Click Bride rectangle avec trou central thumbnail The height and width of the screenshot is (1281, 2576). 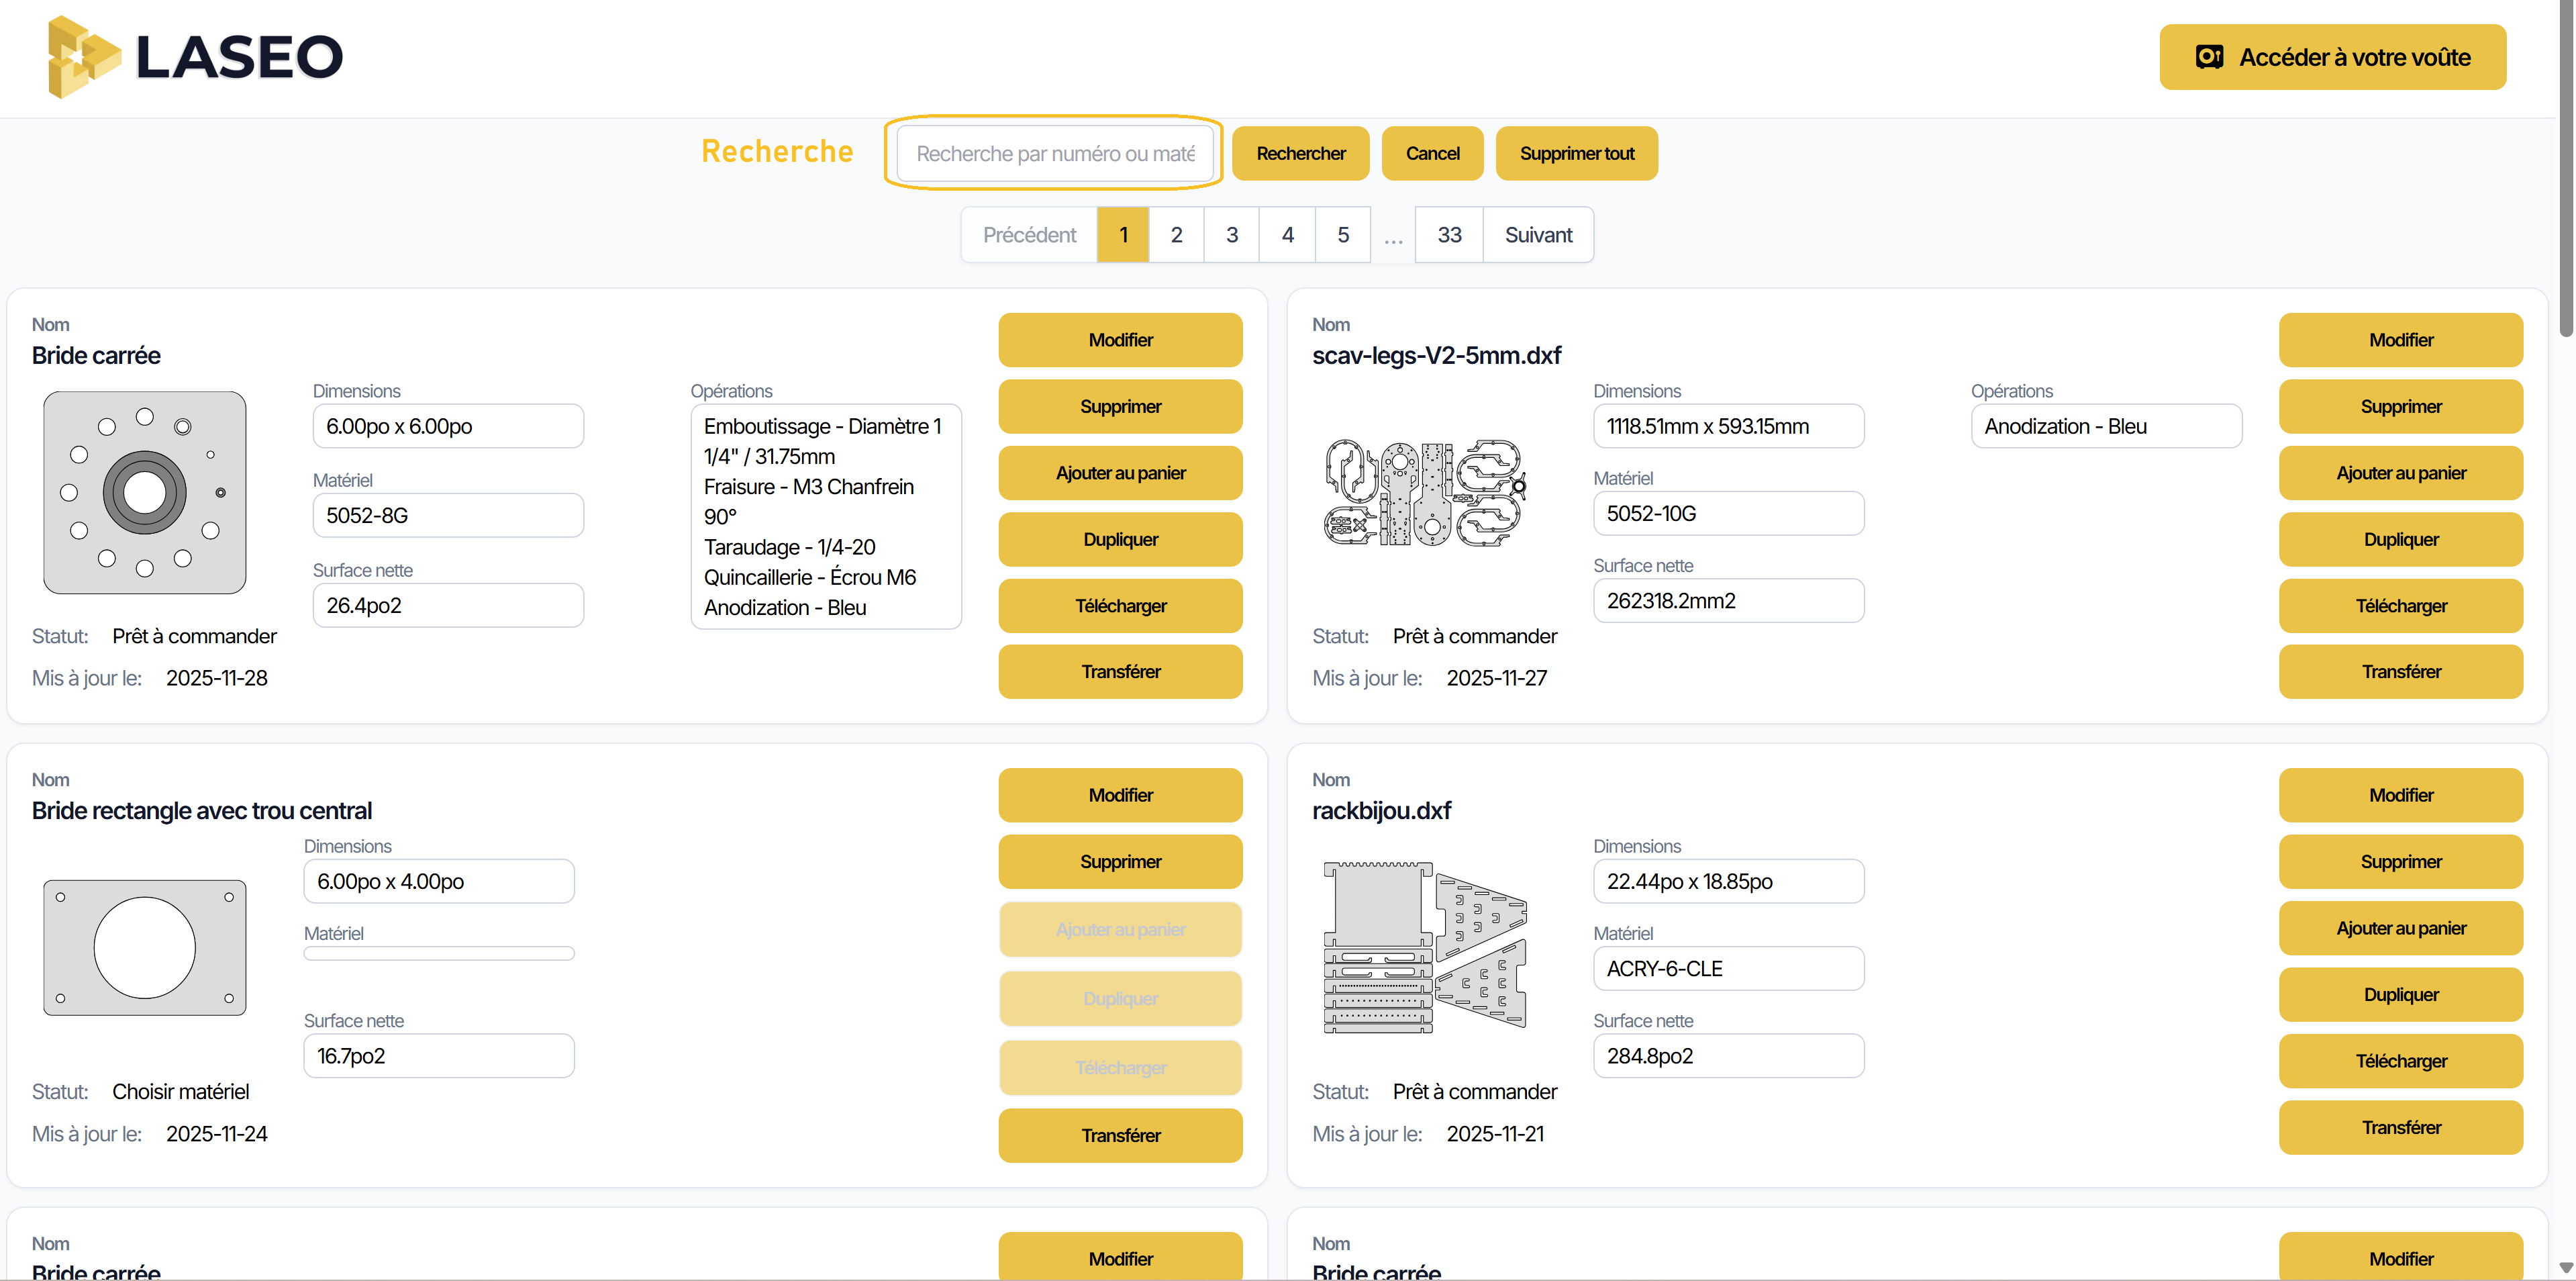click(145, 947)
